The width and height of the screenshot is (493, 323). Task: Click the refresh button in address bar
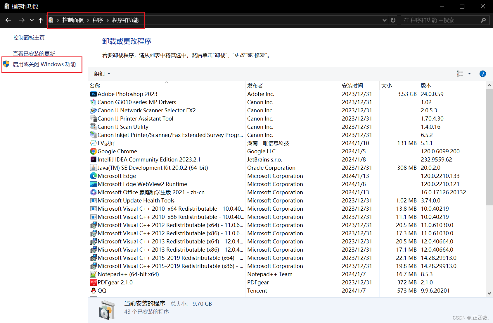click(393, 20)
